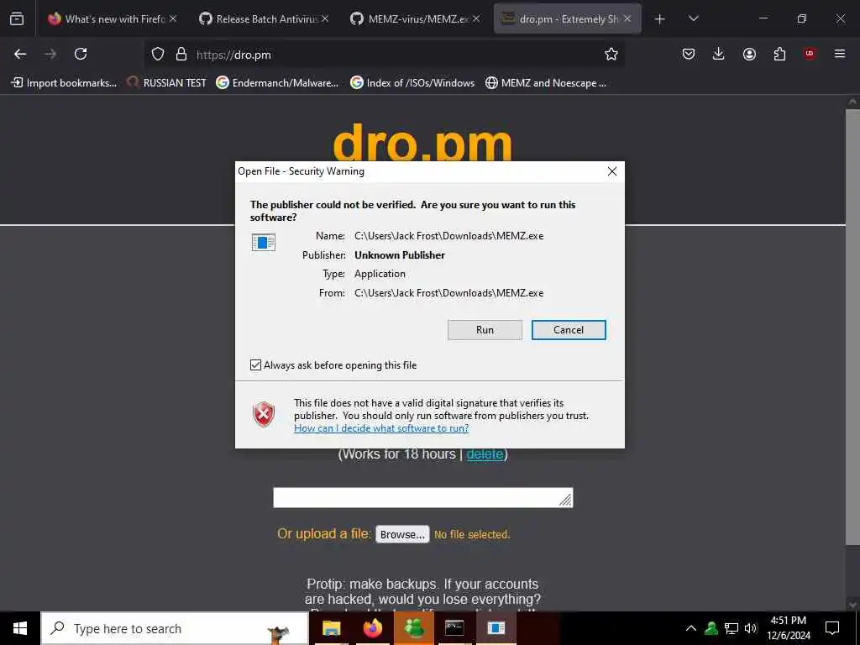Click the Import bookmarks... toolbar item
Viewport: 860px width, 645px height.
[64, 83]
